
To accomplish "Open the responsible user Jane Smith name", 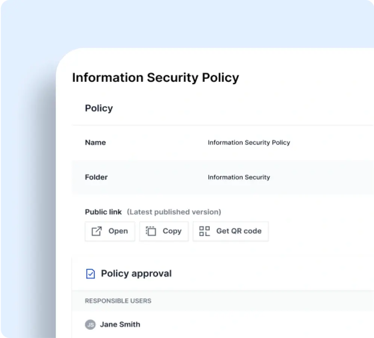I will pyautogui.click(x=120, y=325).
